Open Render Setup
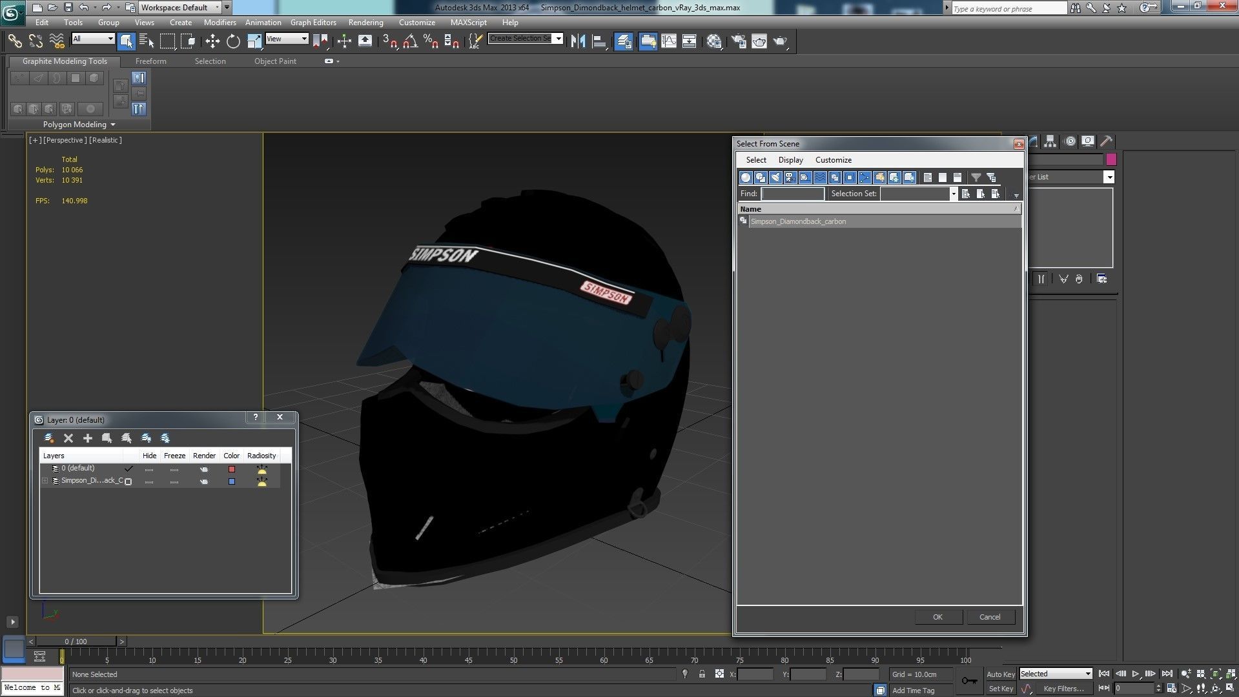The height and width of the screenshot is (697, 1239). pos(739,41)
